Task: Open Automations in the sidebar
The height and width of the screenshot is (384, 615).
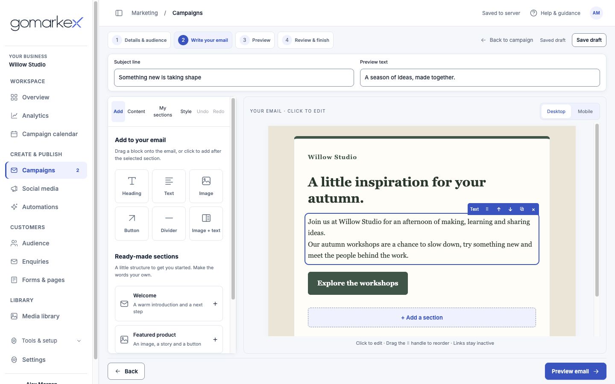Action: click(46, 207)
